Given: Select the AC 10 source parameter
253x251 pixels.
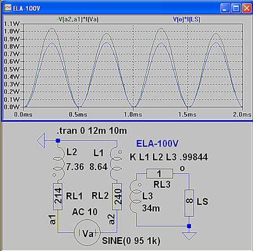Looking at the screenshot, I should (85, 212).
